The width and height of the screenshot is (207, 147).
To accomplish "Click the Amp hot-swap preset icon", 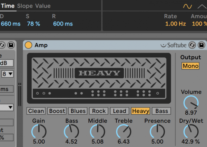I will click(193, 45).
